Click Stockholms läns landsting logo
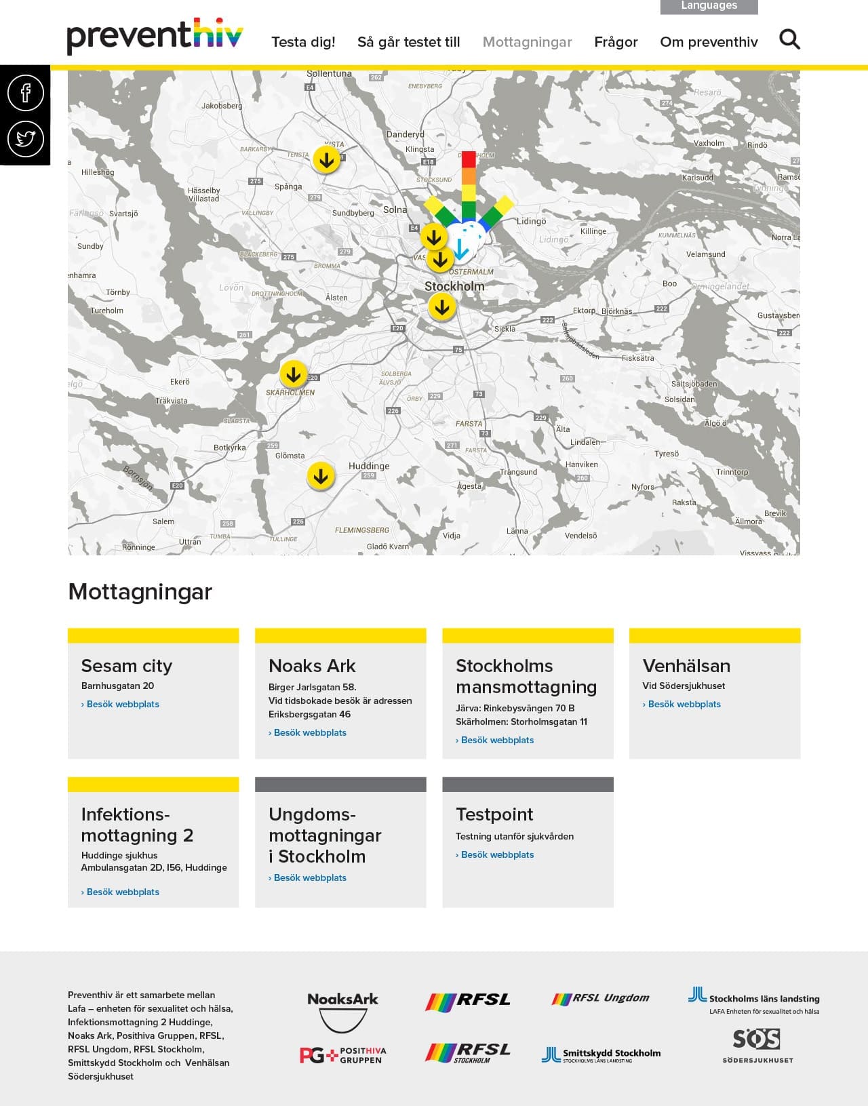 [754, 1001]
